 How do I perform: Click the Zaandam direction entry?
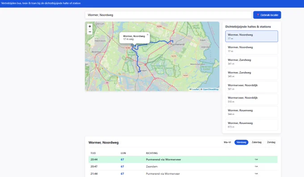point(152,166)
